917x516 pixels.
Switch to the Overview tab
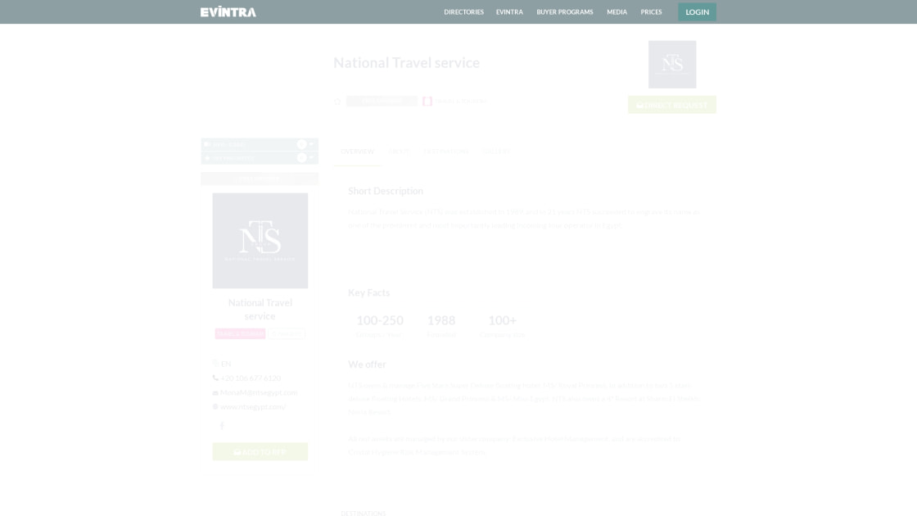point(357,152)
